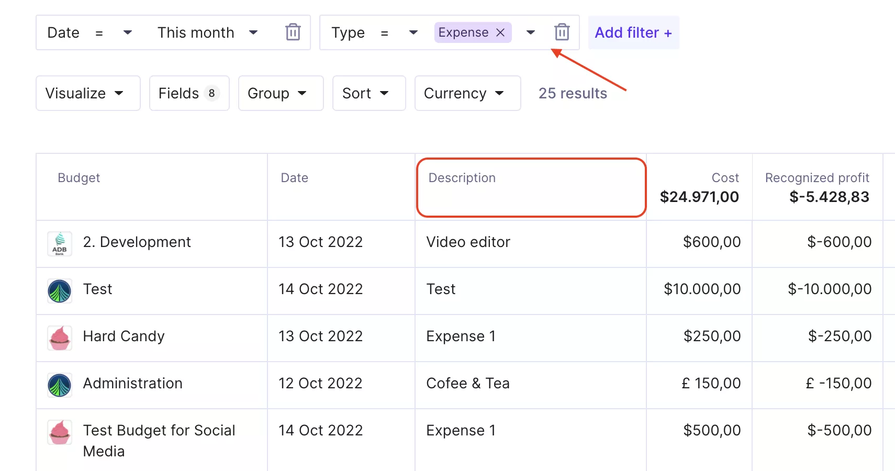The width and height of the screenshot is (895, 471).
Task: Click the Video editor description
Action: click(x=468, y=242)
